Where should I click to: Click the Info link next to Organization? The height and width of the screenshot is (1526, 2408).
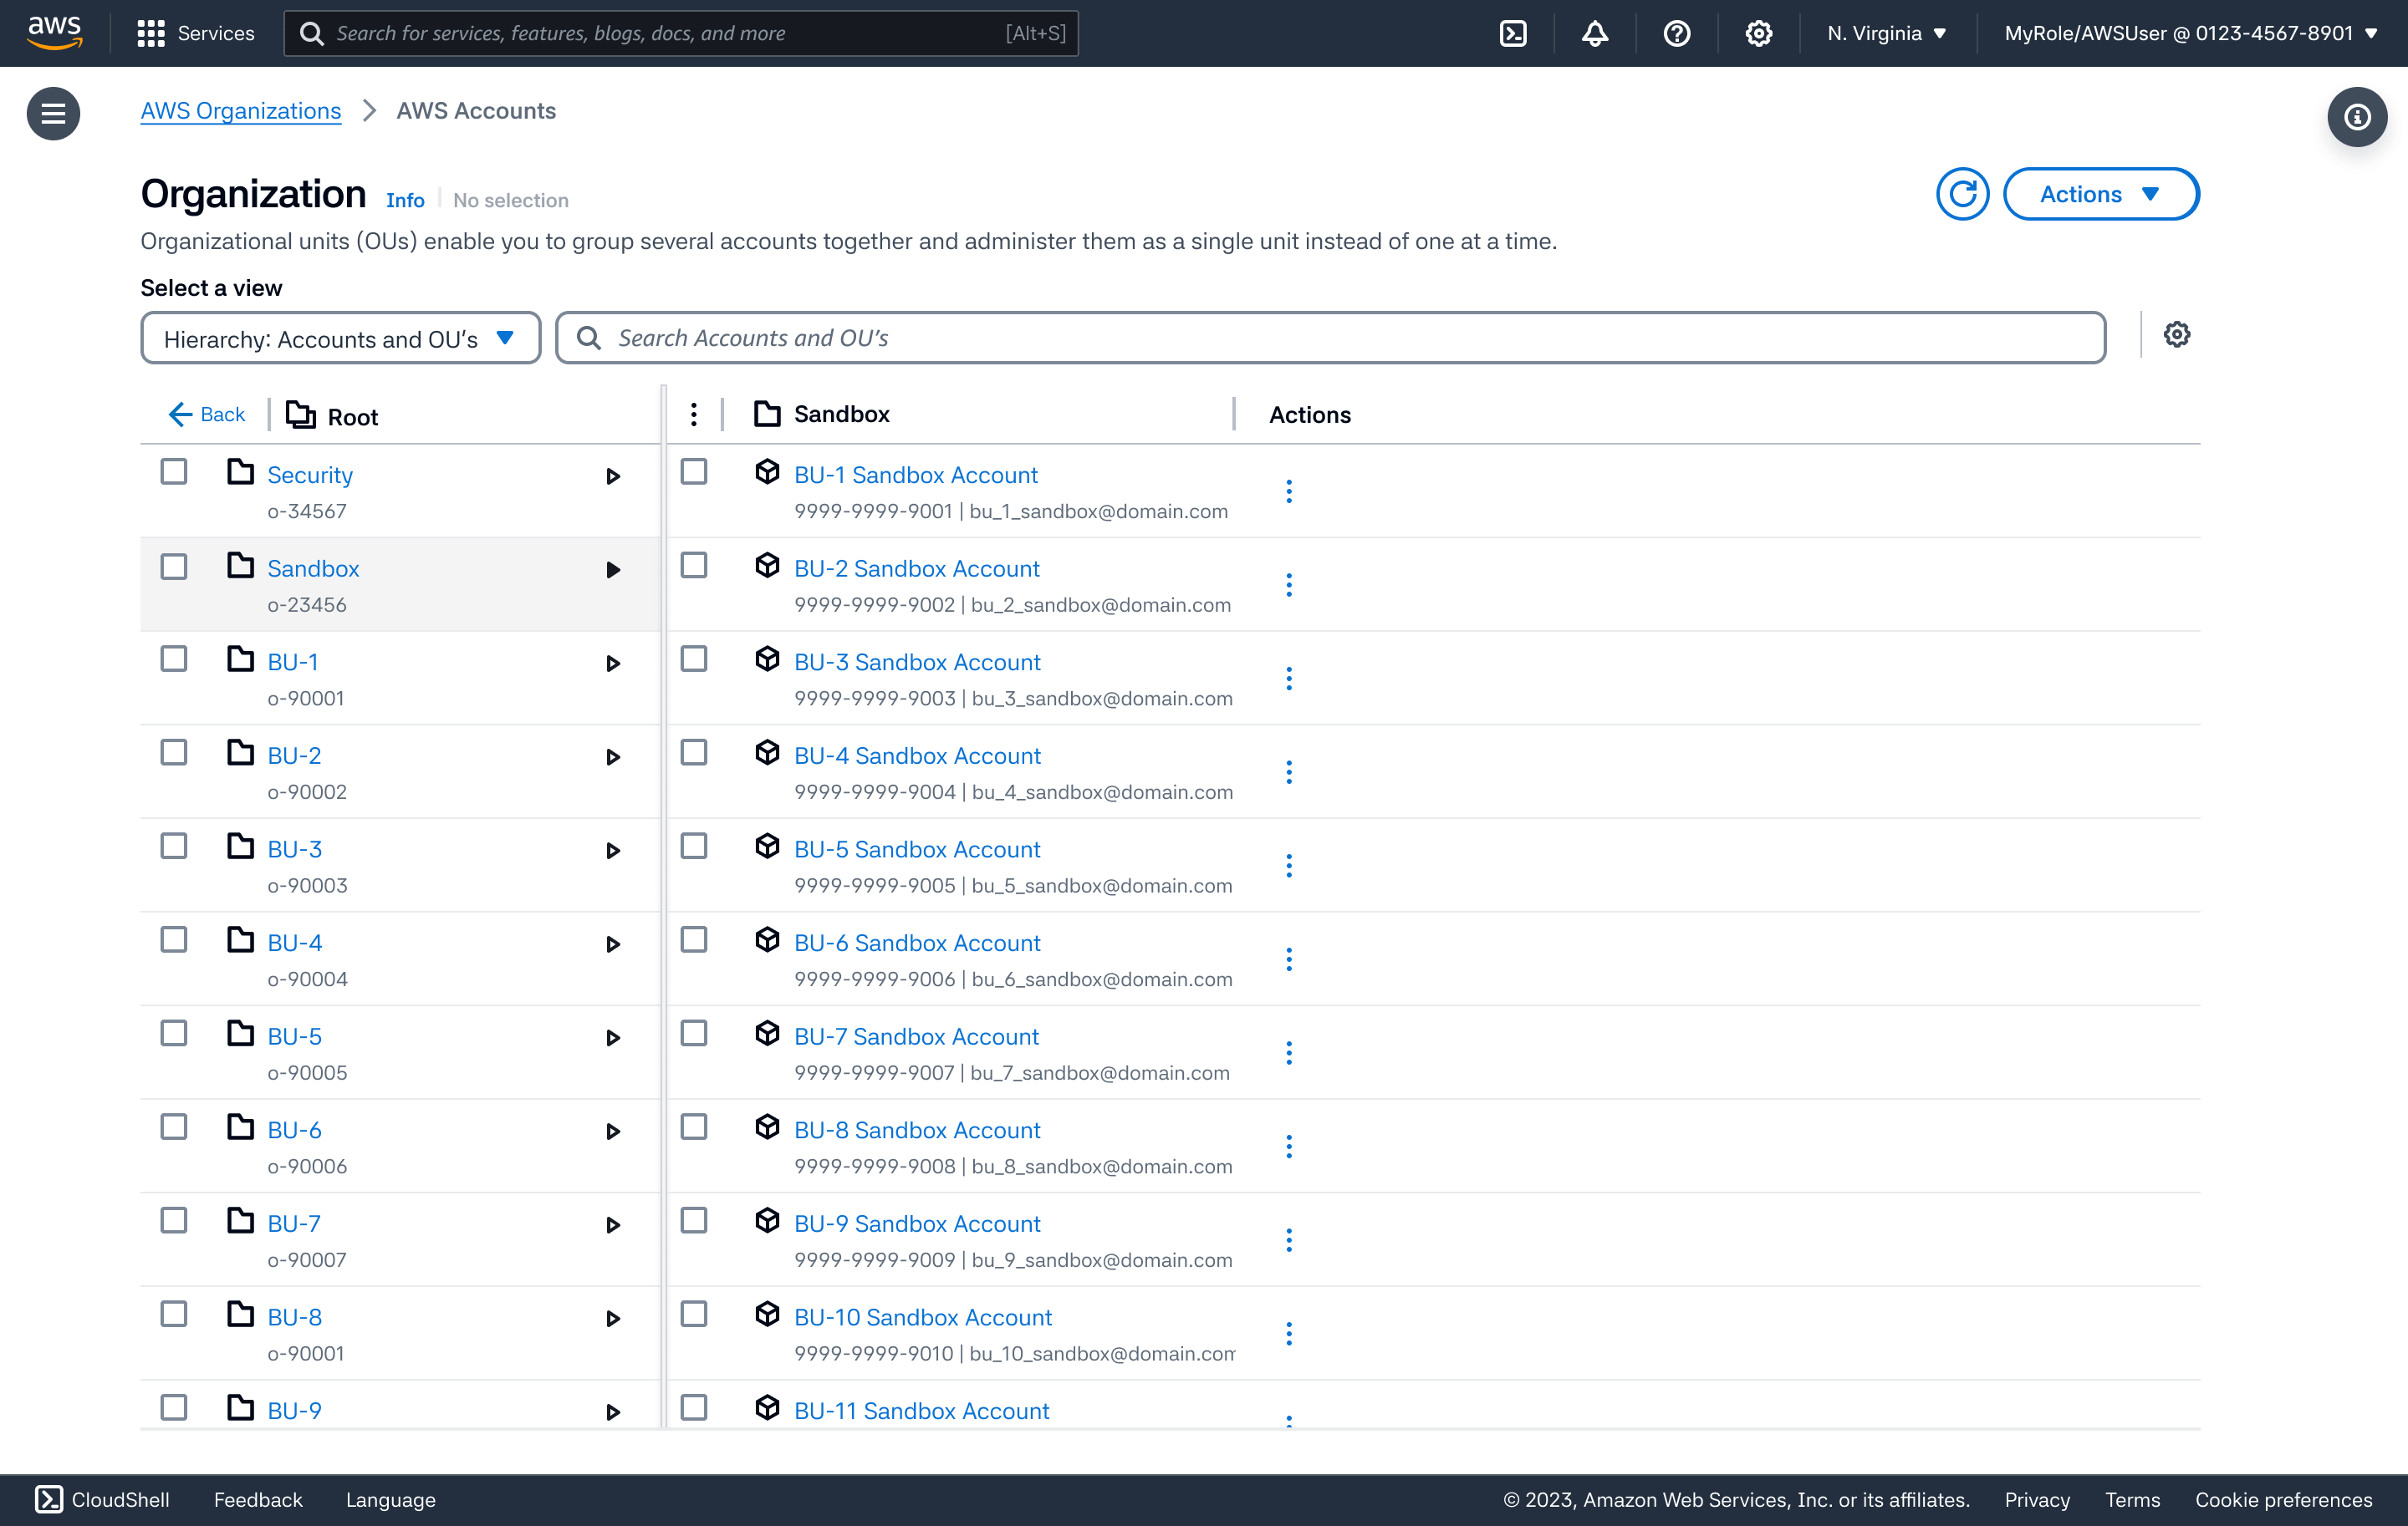405,200
